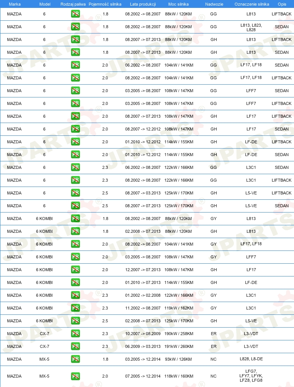Click petrol icon in MX-5 1.8 row
Viewport: 294px width, 387px height.
pos(75,359)
